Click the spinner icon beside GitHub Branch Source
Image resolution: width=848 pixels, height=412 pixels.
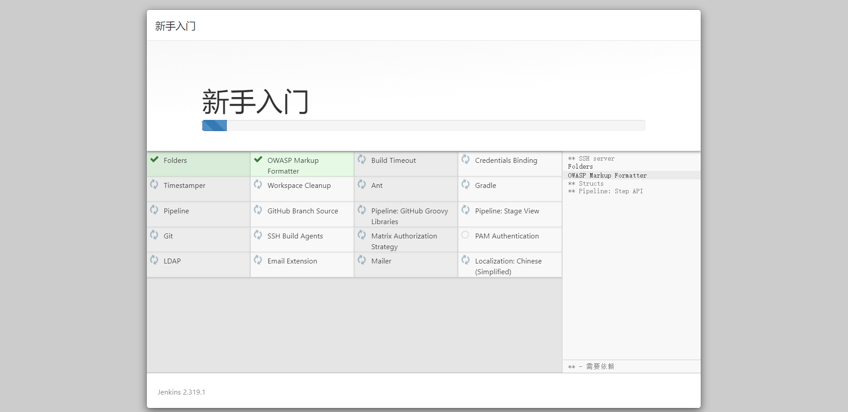coord(258,209)
